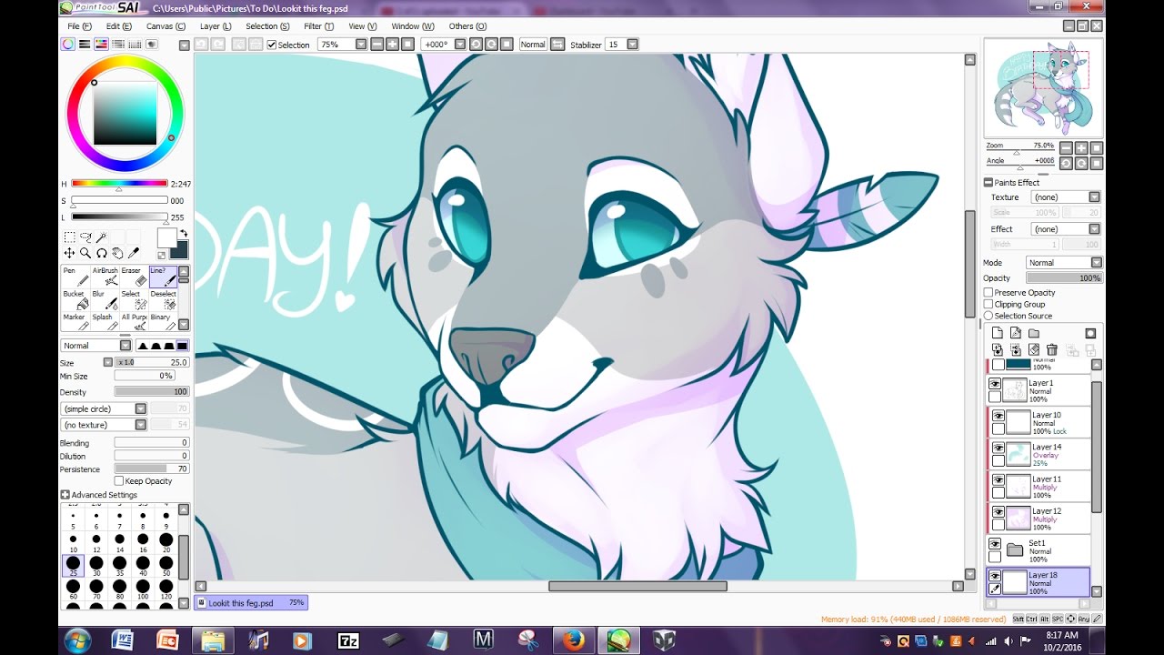Open the scratchpad panel icon
The height and width of the screenshot is (655, 1164).
pyautogui.click(x=152, y=44)
